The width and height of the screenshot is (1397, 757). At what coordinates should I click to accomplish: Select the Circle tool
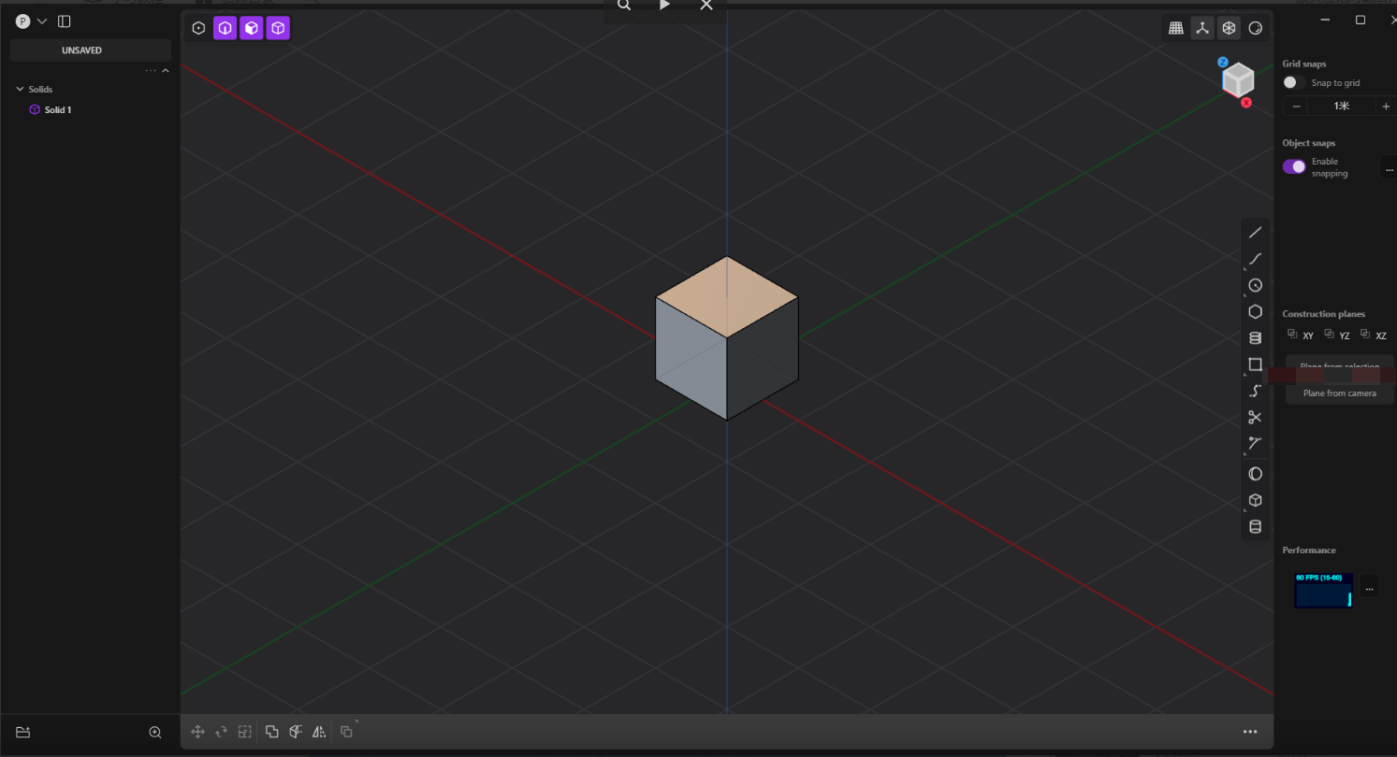pos(1256,285)
